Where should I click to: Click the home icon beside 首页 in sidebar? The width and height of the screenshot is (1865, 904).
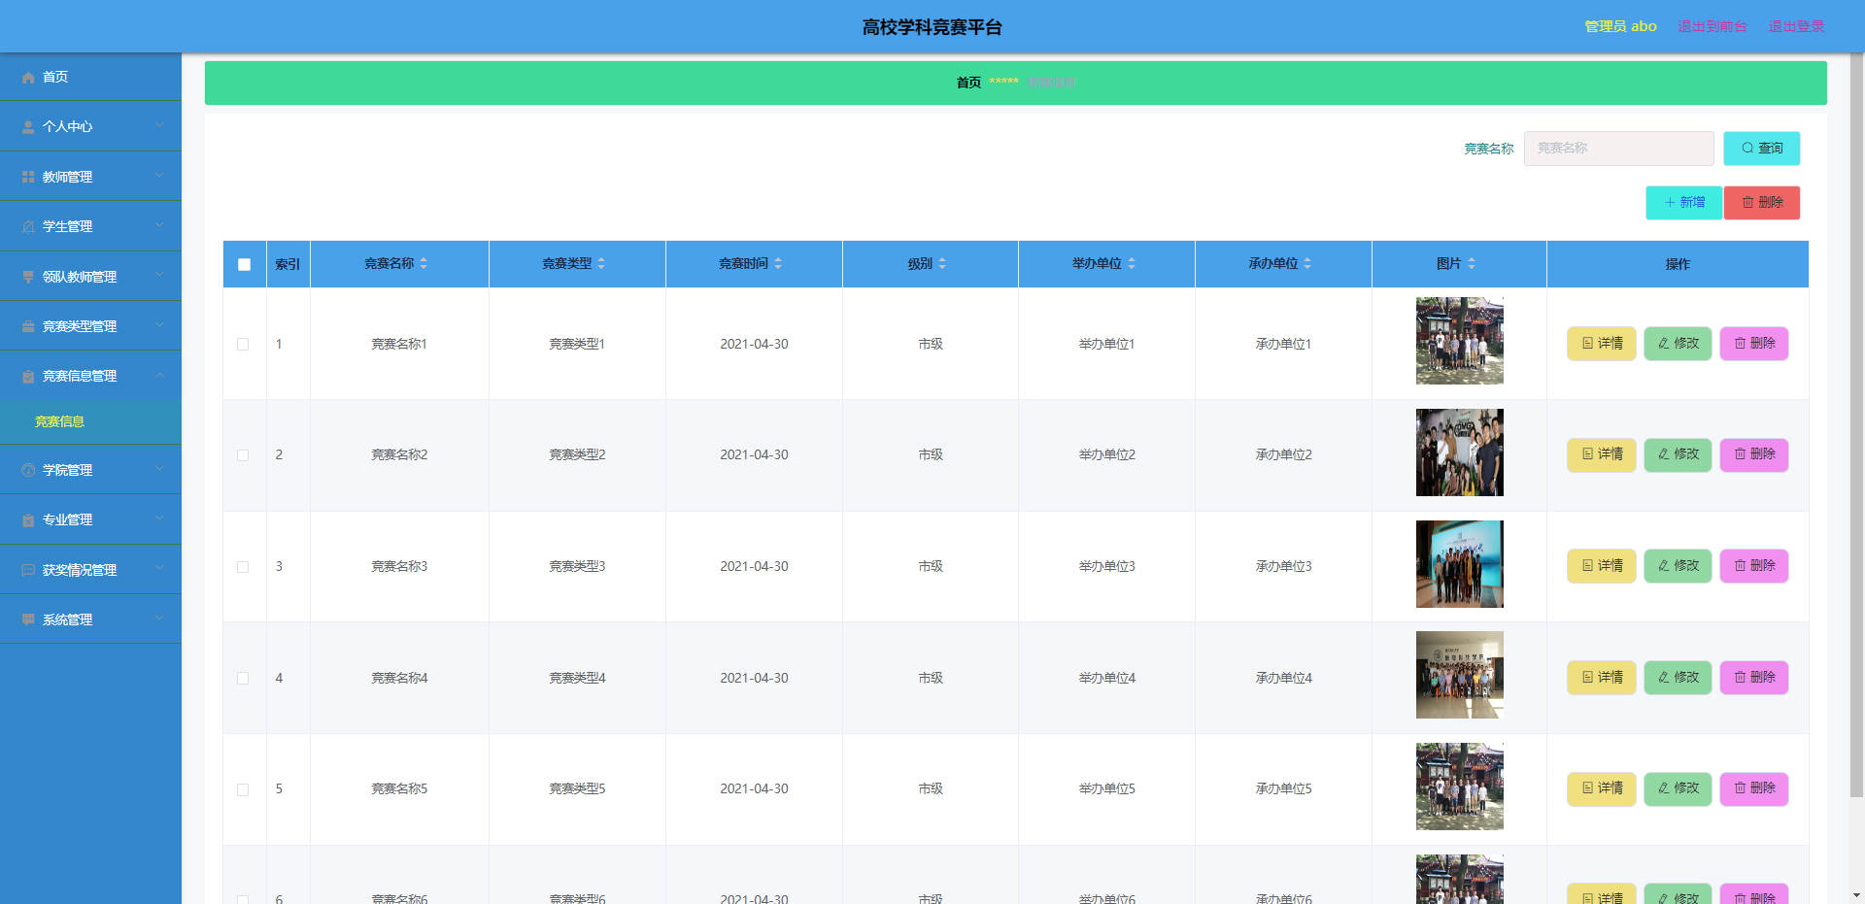28,78
